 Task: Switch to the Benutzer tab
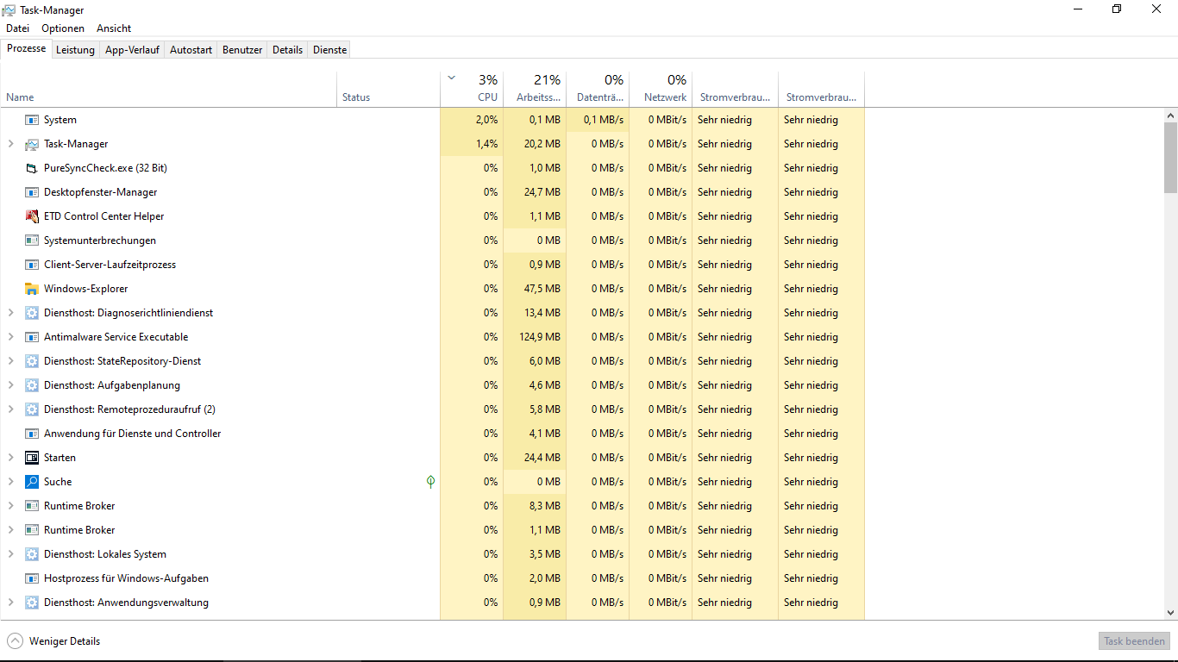242,50
